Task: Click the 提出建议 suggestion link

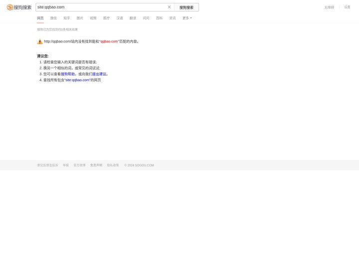Action: tap(99, 74)
